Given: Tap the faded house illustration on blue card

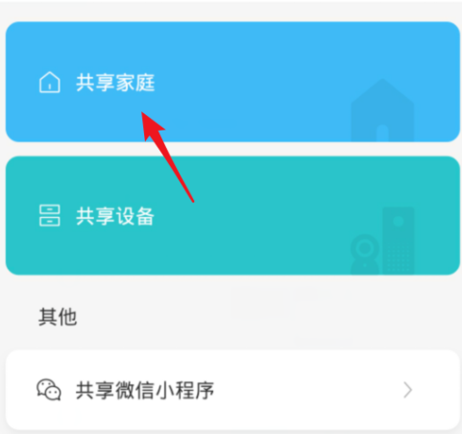Looking at the screenshot, I should click(382, 110).
